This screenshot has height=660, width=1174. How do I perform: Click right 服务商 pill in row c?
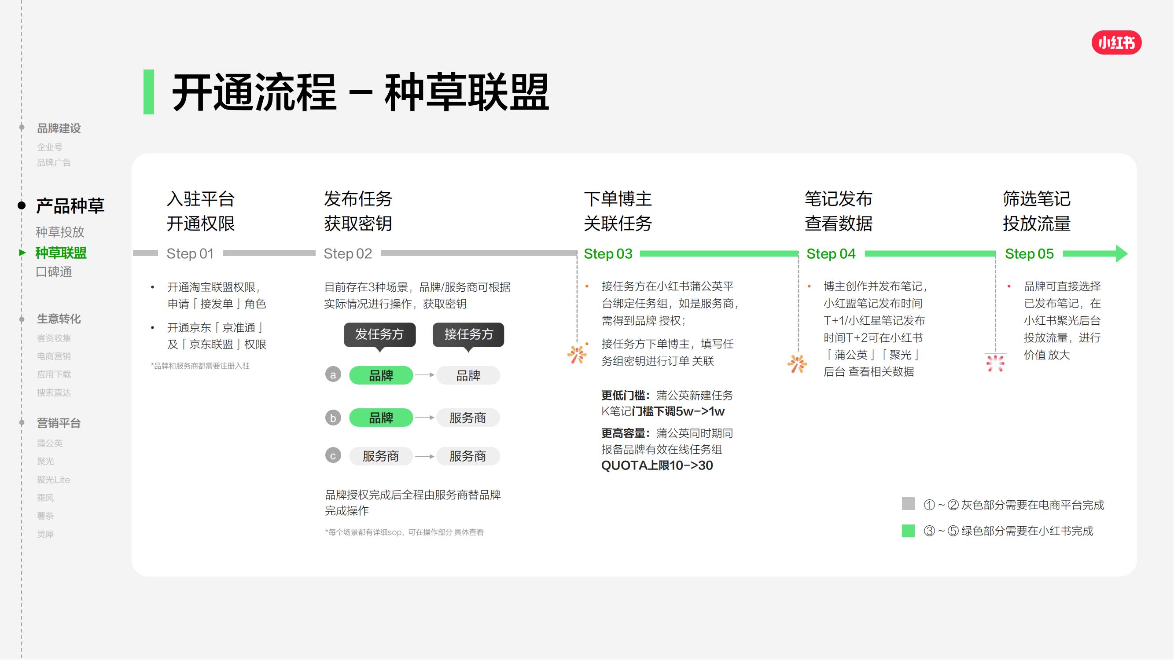coord(468,456)
